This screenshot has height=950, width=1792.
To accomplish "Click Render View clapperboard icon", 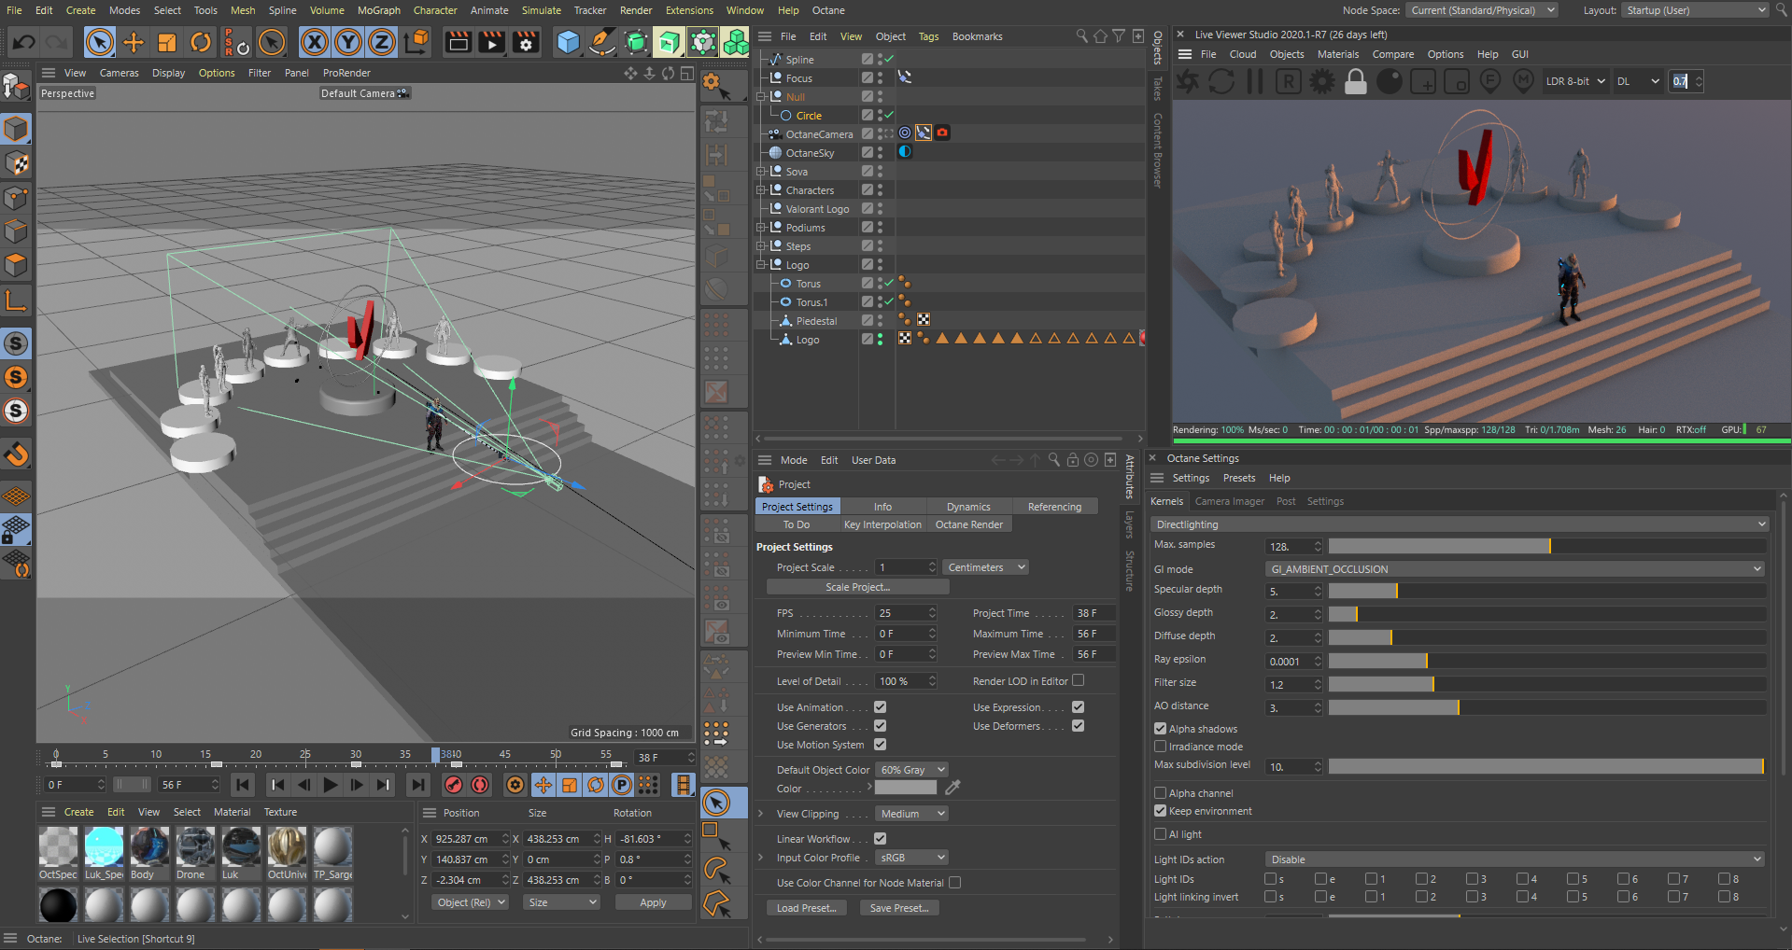I will point(458,42).
